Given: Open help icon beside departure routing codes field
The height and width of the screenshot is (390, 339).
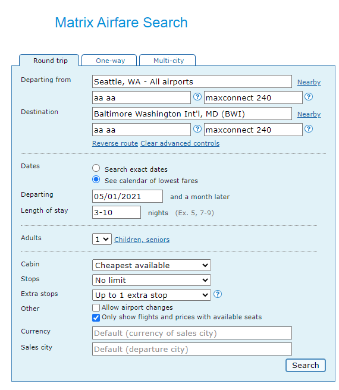Looking at the screenshot, I should (x=197, y=97).
